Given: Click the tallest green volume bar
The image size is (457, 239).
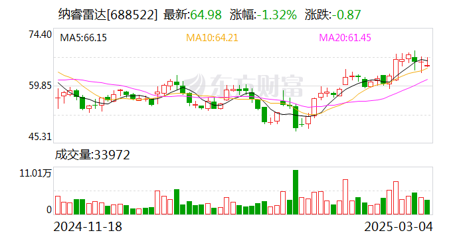Looking at the screenshot, I should coord(296,193).
